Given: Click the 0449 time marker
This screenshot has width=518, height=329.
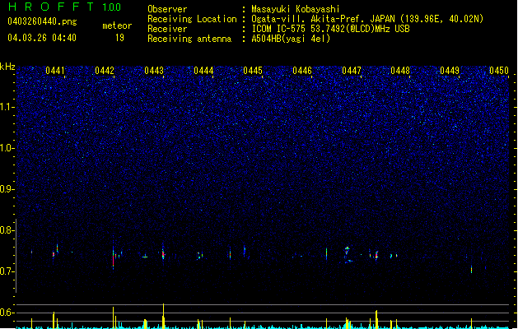Looking at the screenshot, I should [450, 71].
